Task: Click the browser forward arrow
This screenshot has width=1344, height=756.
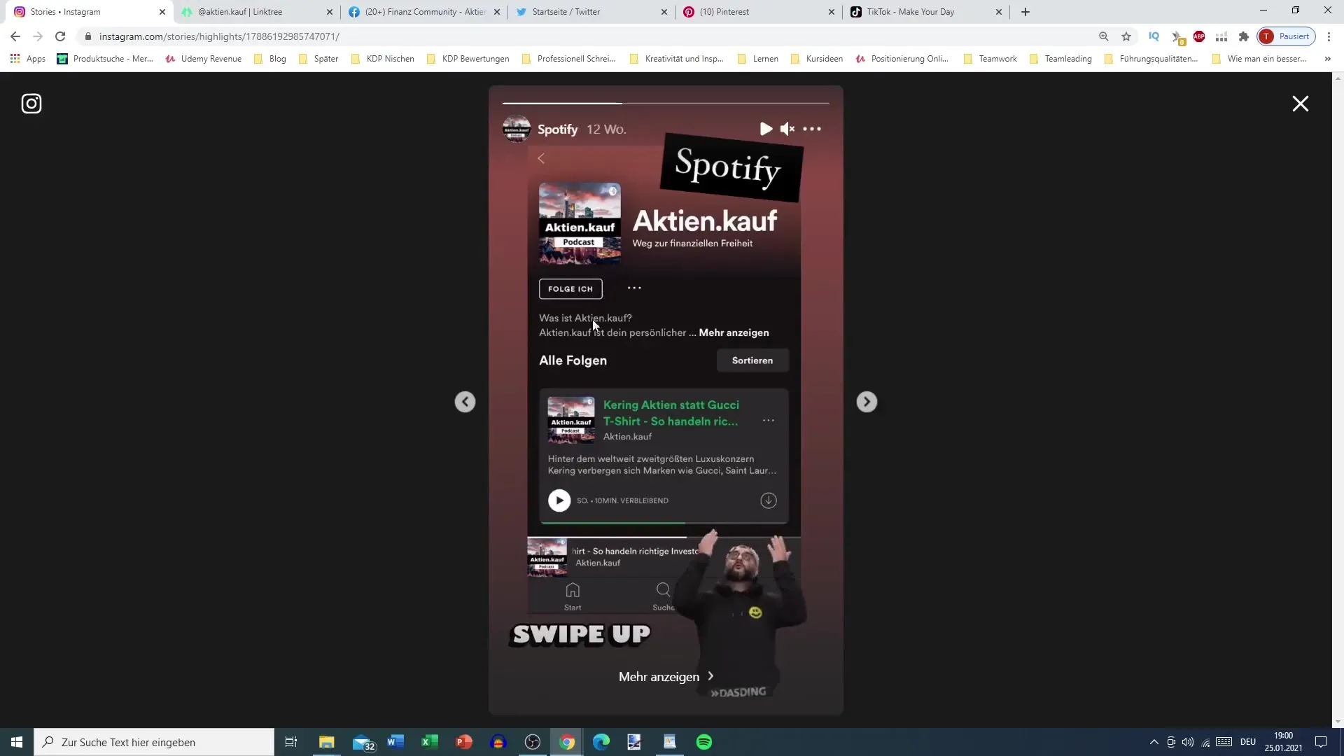Action: click(38, 36)
